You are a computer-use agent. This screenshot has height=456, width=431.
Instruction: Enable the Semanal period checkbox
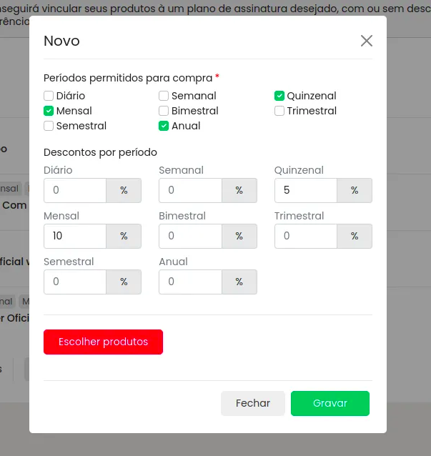[164, 96]
